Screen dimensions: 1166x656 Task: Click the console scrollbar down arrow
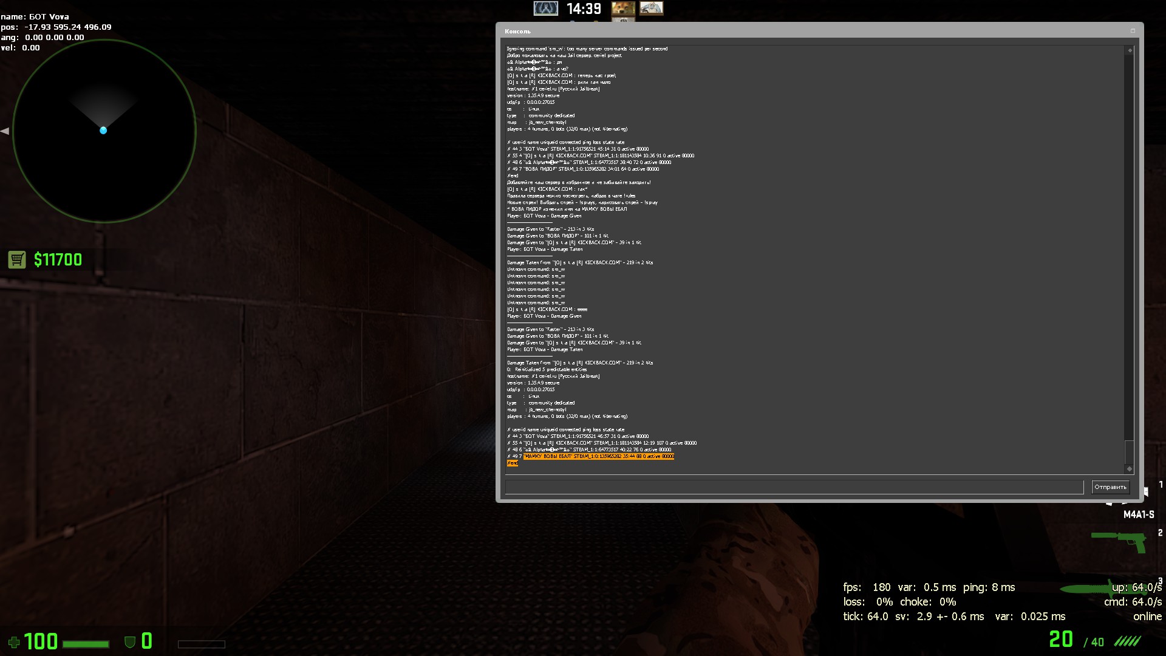click(1130, 468)
